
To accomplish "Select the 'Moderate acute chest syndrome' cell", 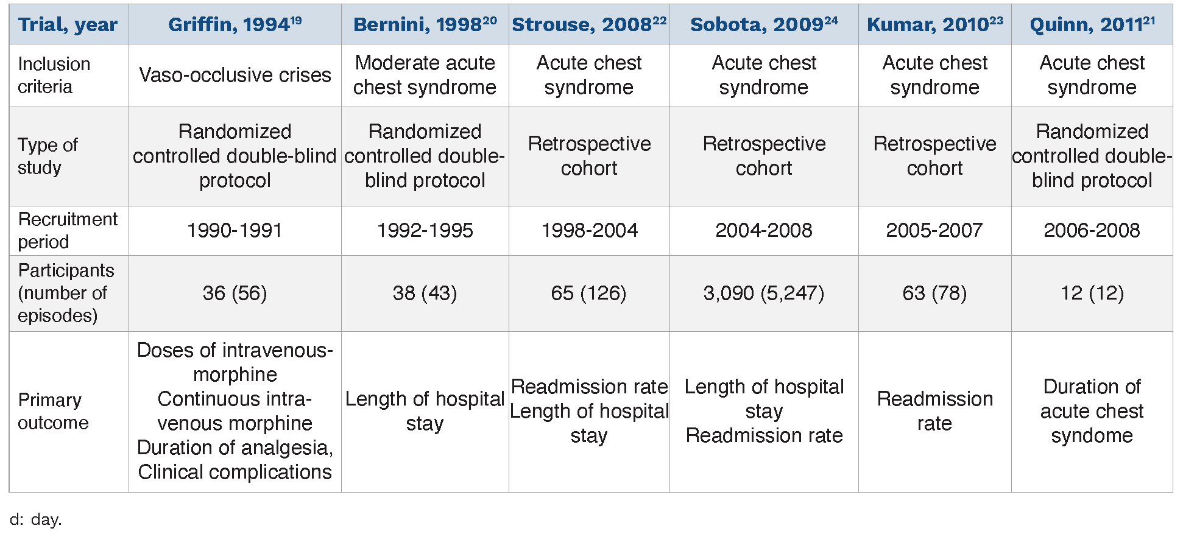I will point(425,75).
